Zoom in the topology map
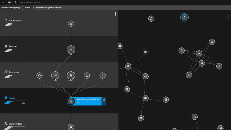Screen dimensions: 231x130 [x=226, y=16]
